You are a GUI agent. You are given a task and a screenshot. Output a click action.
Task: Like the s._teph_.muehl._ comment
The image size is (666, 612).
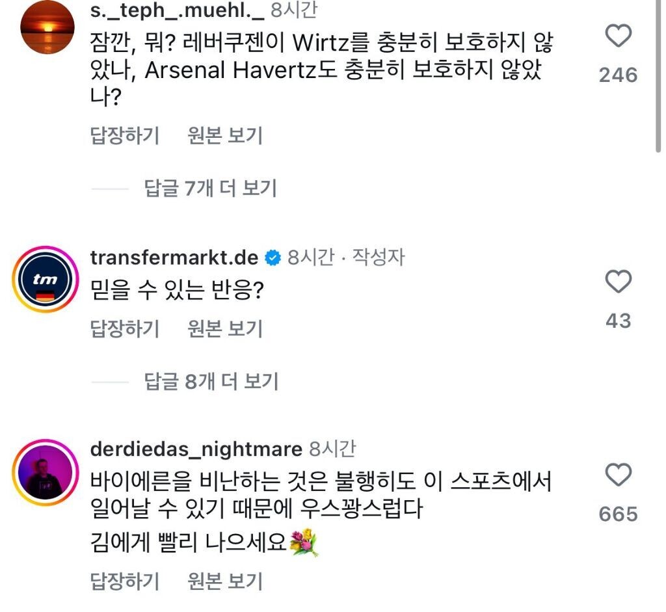coord(618,36)
